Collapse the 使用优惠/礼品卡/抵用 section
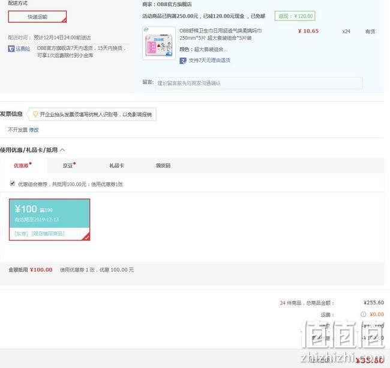390x368 pixels. 62,150
